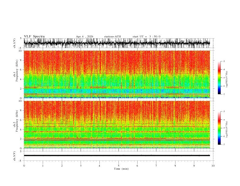Click the ch.1 frequency tick "8"
The width and height of the screenshot is (240, 186).
point(21,60)
